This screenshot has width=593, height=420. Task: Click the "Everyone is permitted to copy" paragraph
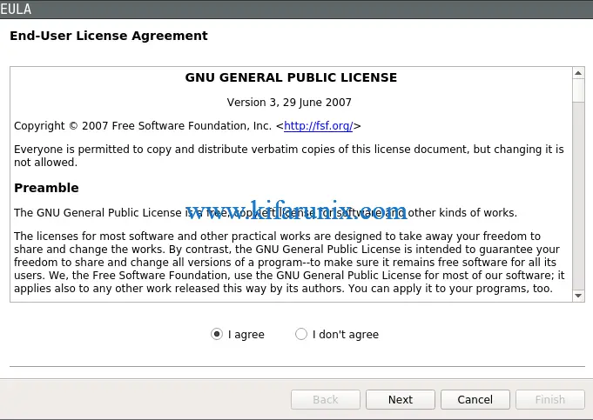tap(289, 156)
